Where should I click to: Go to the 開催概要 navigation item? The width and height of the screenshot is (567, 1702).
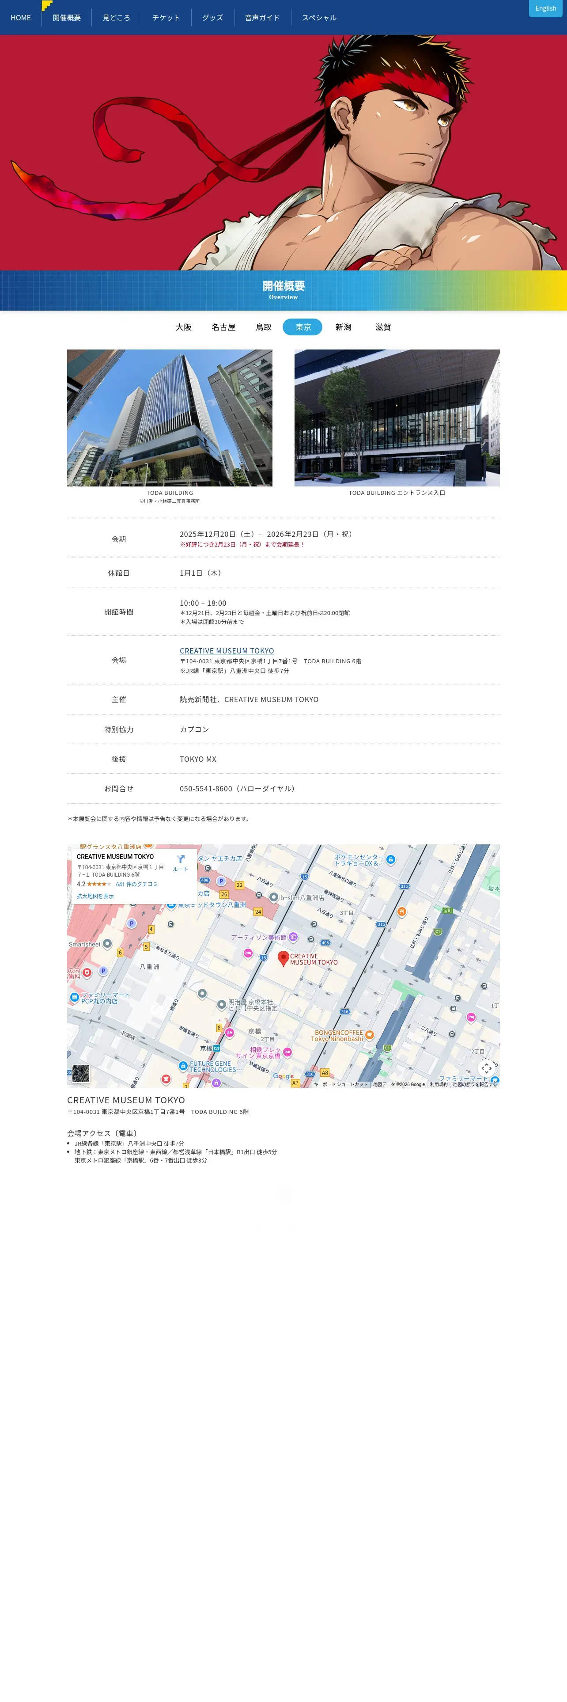point(67,18)
